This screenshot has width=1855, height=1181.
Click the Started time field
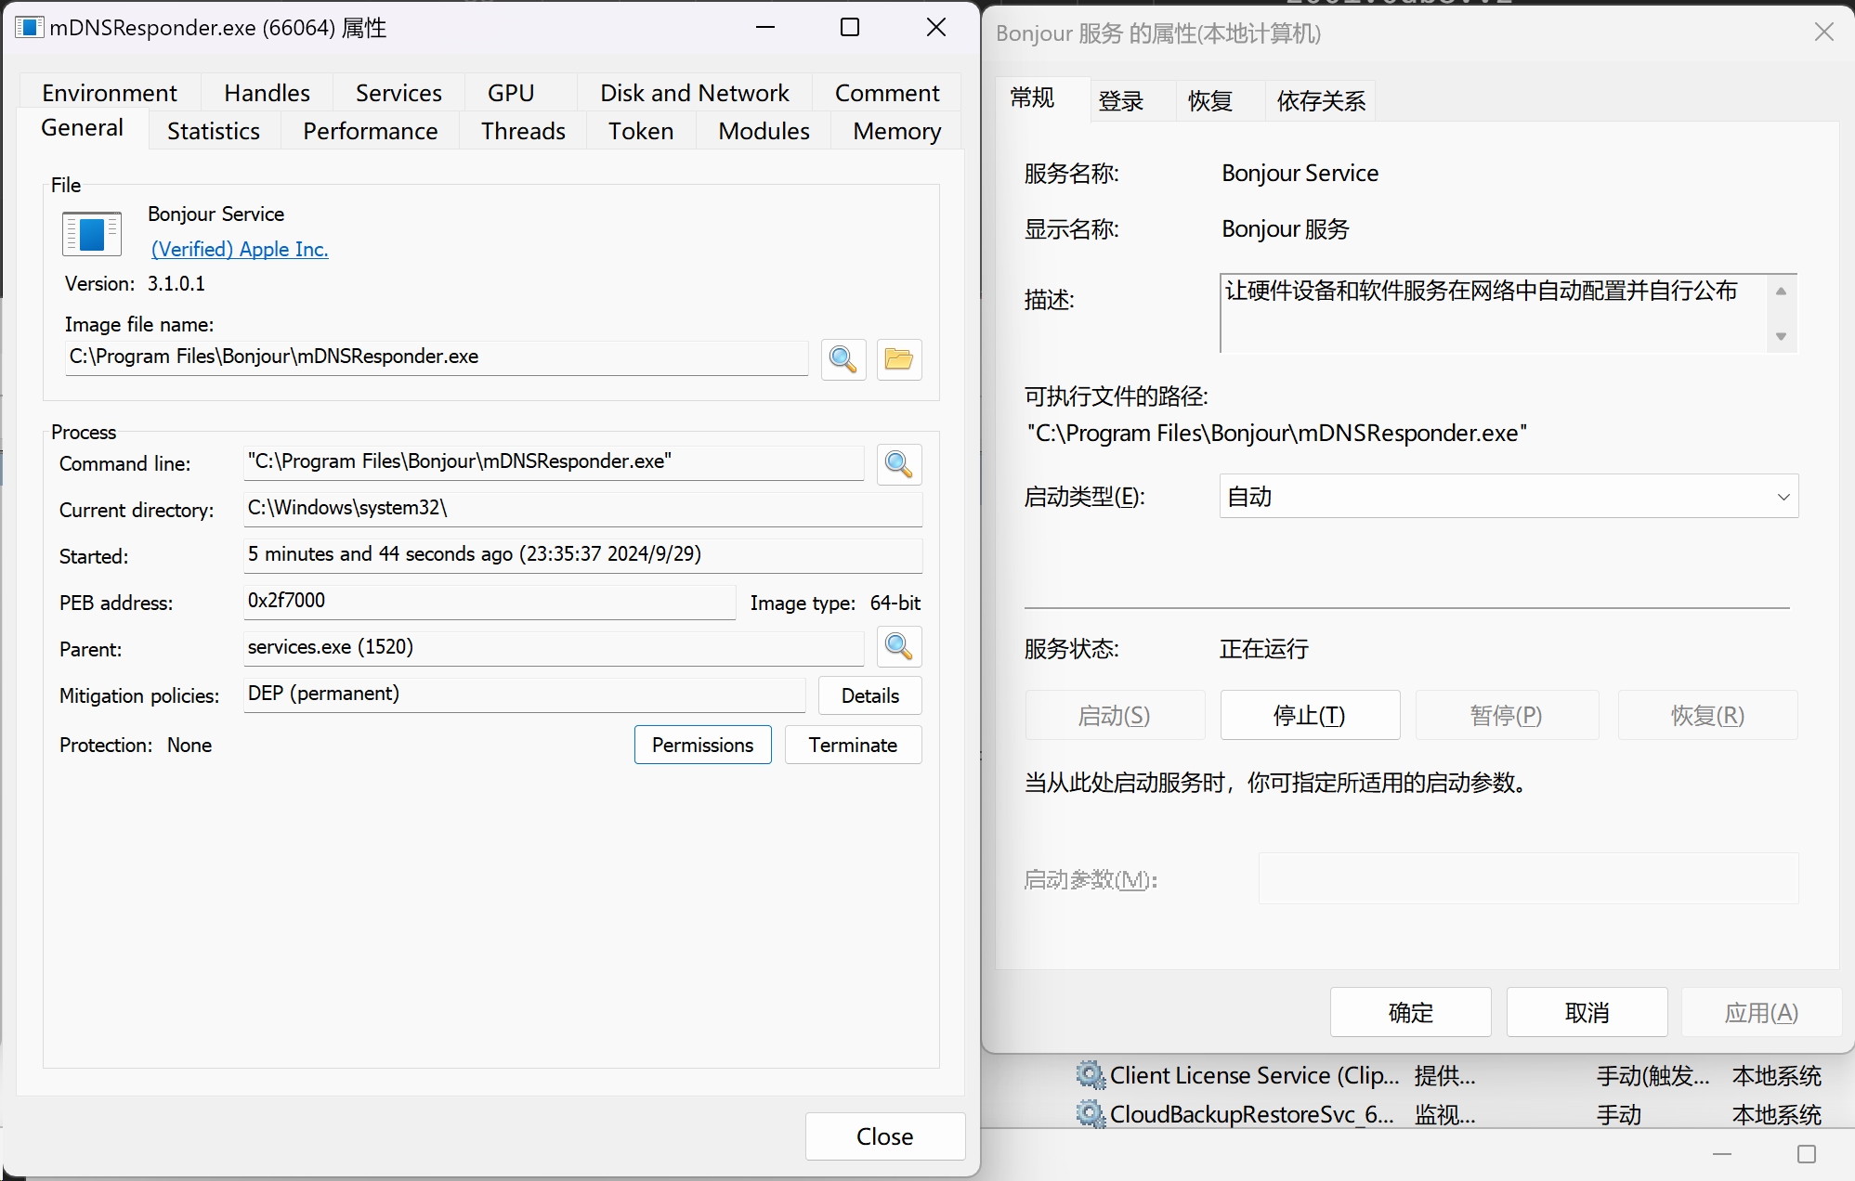coord(582,555)
